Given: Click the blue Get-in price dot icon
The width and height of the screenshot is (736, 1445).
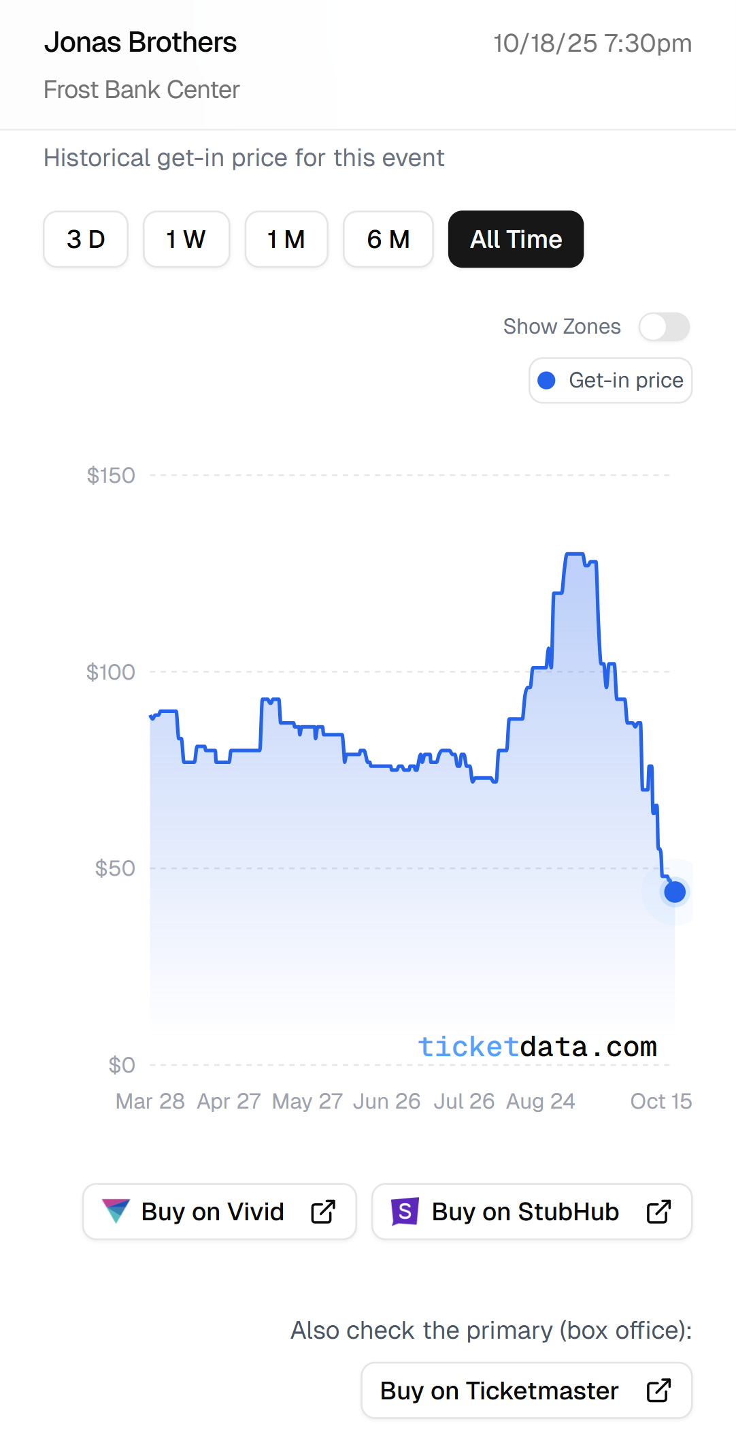Looking at the screenshot, I should [x=548, y=380].
